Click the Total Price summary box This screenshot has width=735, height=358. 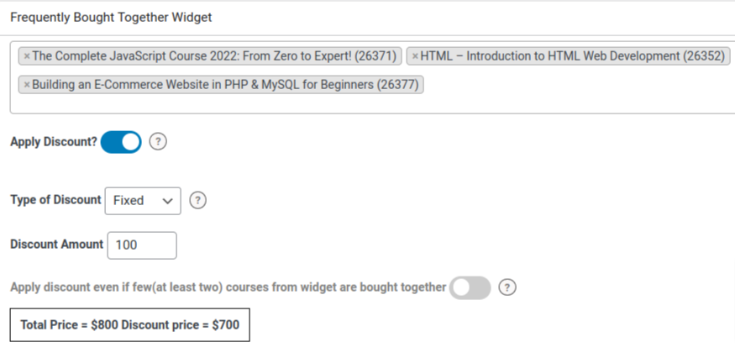coord(129,324)
